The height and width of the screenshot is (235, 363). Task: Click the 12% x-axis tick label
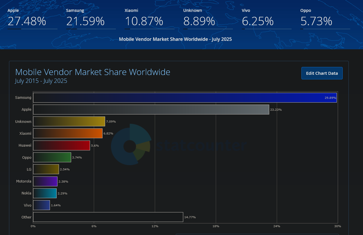(155, 226)
